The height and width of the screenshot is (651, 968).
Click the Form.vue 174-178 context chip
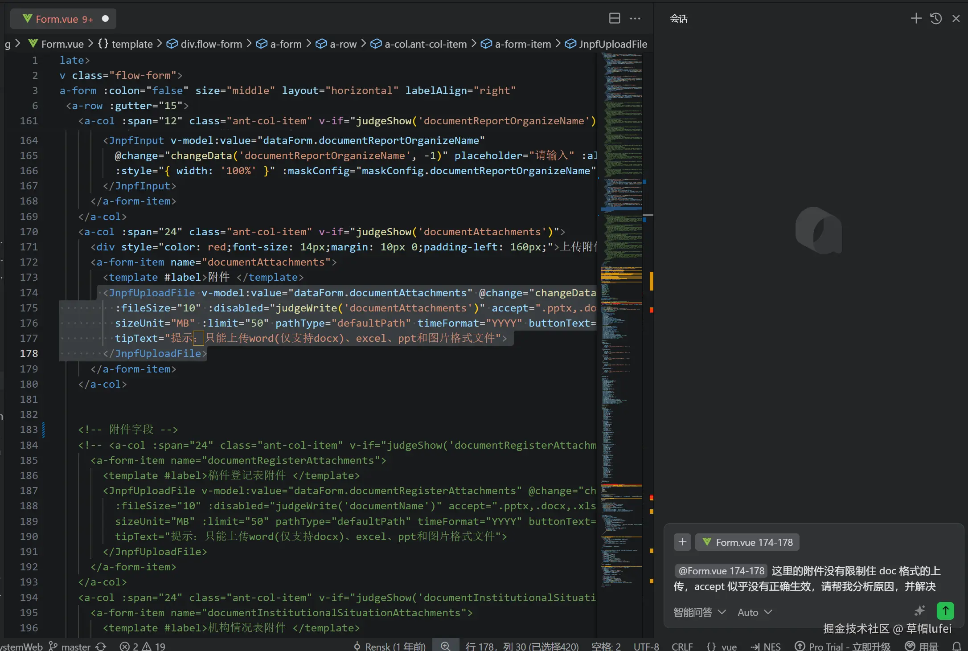[x=747, y=542]
